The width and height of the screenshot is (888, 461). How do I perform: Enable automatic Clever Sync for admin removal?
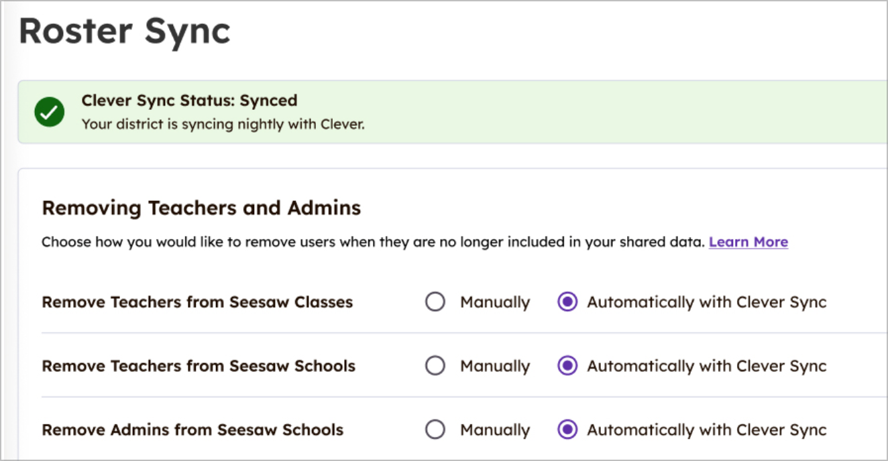click(567, 430)
